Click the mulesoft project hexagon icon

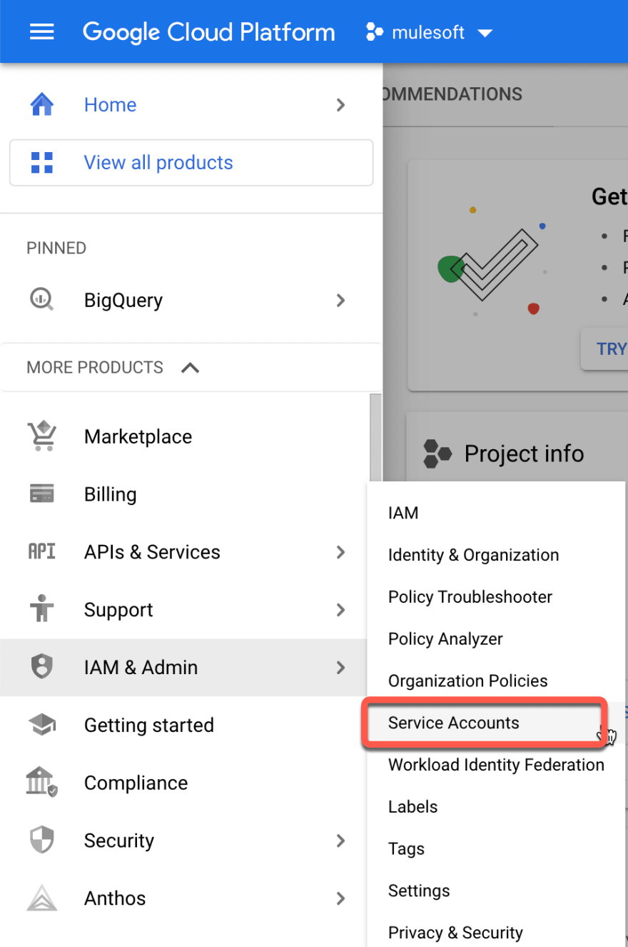pyautogui.click(x=375, y=32)
